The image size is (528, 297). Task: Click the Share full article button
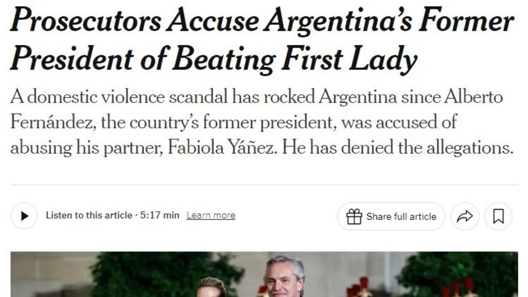point(391,216)
